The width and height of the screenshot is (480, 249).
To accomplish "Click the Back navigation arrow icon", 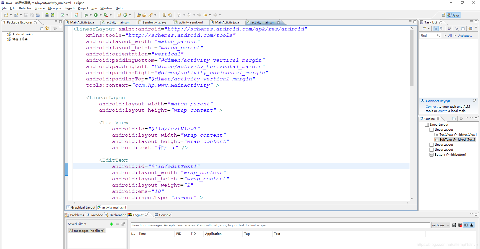I will (205, 15).
